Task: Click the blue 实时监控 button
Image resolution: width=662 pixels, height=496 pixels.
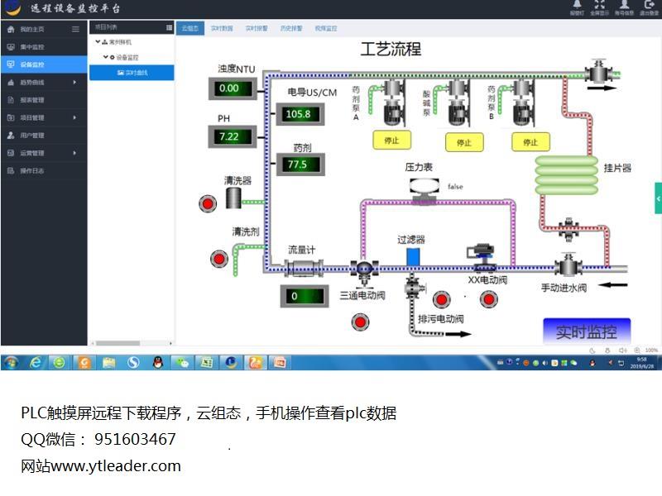Action: (x=586, y=331)
